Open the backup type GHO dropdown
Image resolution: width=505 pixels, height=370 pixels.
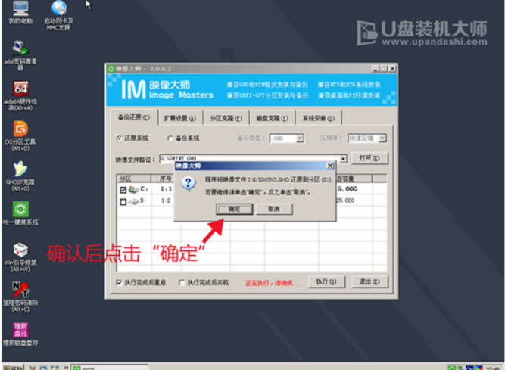pos(299,138)
